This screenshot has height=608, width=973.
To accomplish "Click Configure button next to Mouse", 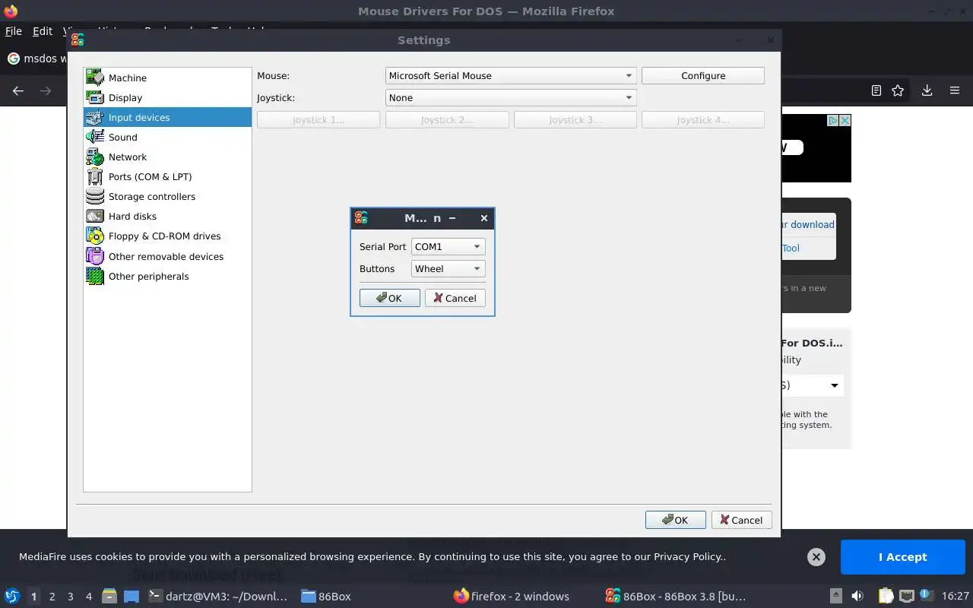I will pyautogui.click(x=703, y=75).
